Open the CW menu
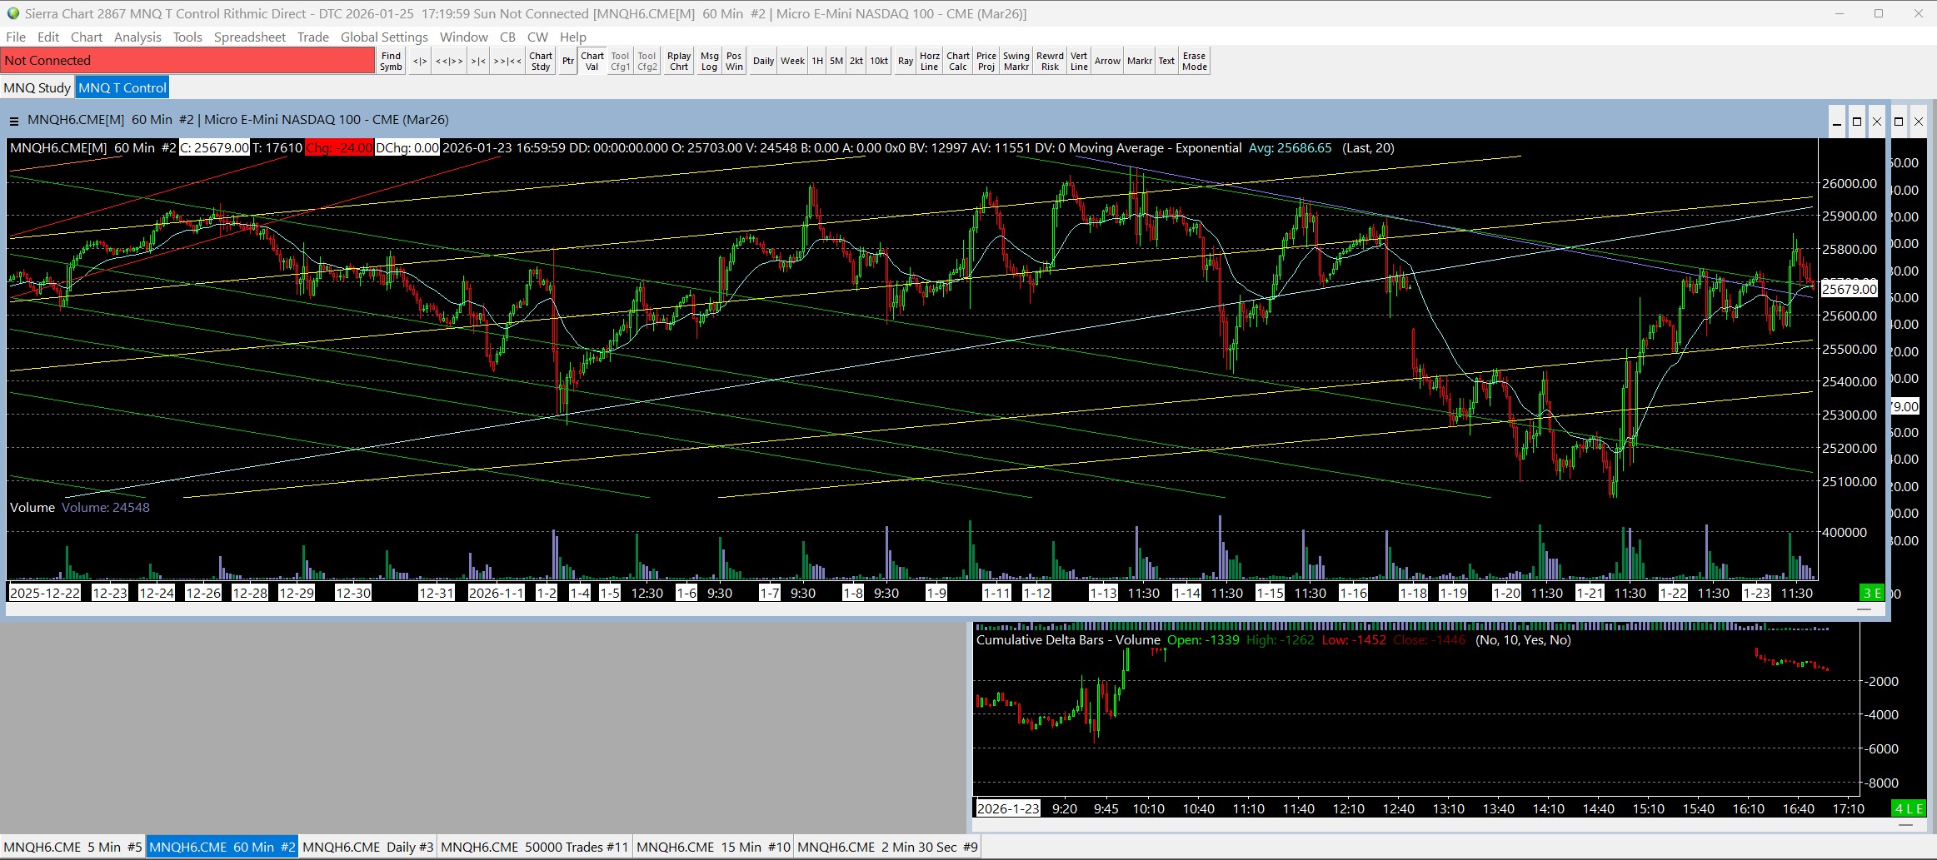The height and width of the screenshot is (860, 1937). click(538, 37)
